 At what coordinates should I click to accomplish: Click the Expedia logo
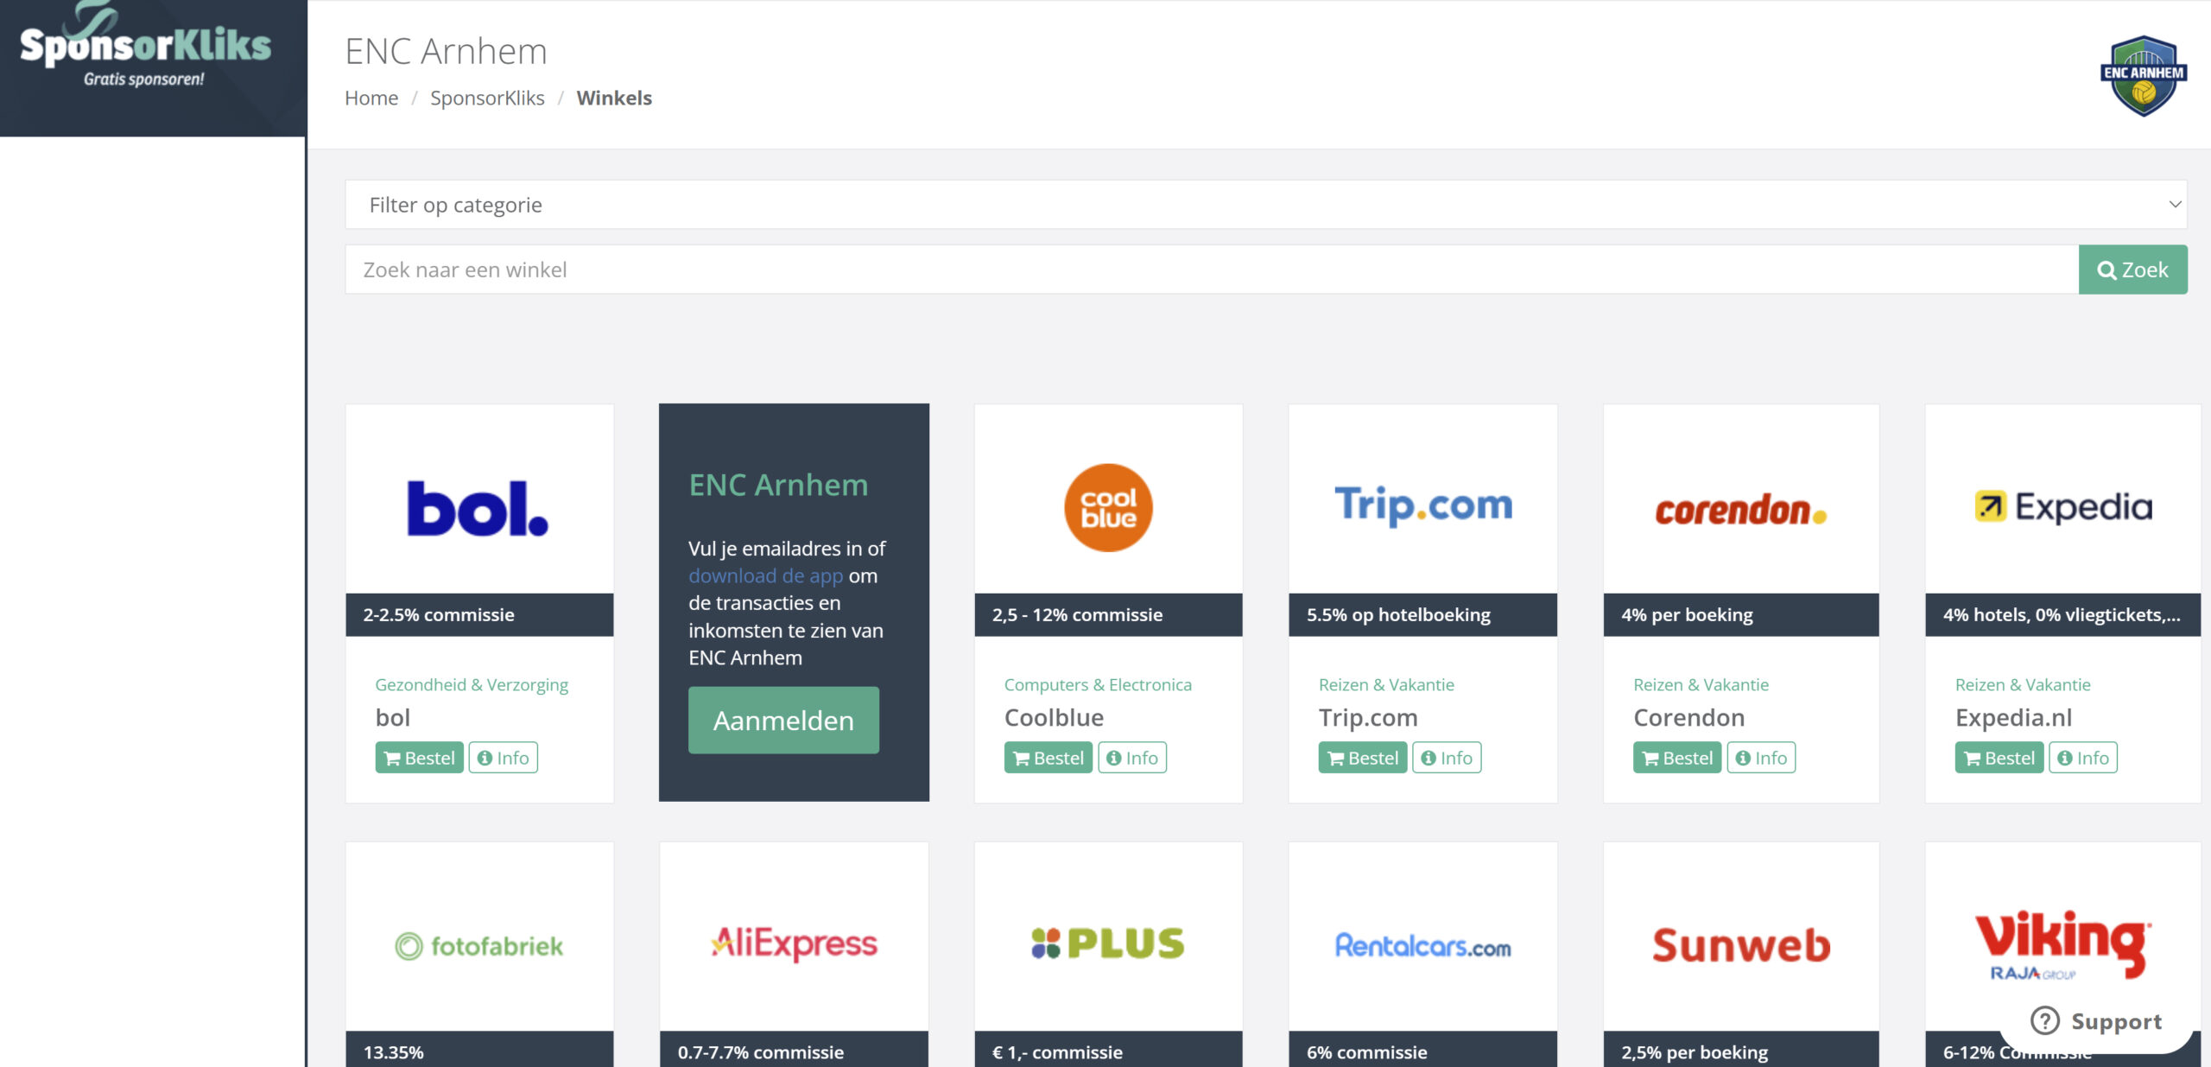click(x=2062, y=507)
